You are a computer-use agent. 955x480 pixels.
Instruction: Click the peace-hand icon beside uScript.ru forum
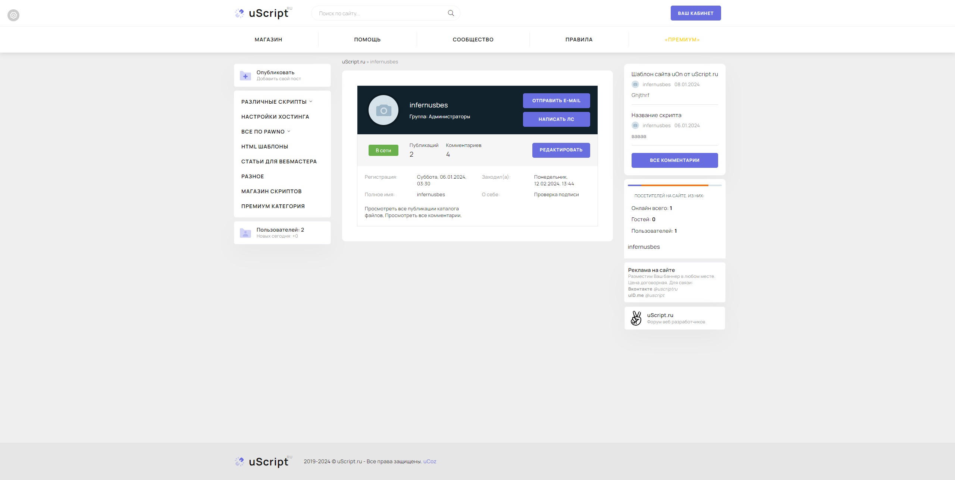[636, 318]
